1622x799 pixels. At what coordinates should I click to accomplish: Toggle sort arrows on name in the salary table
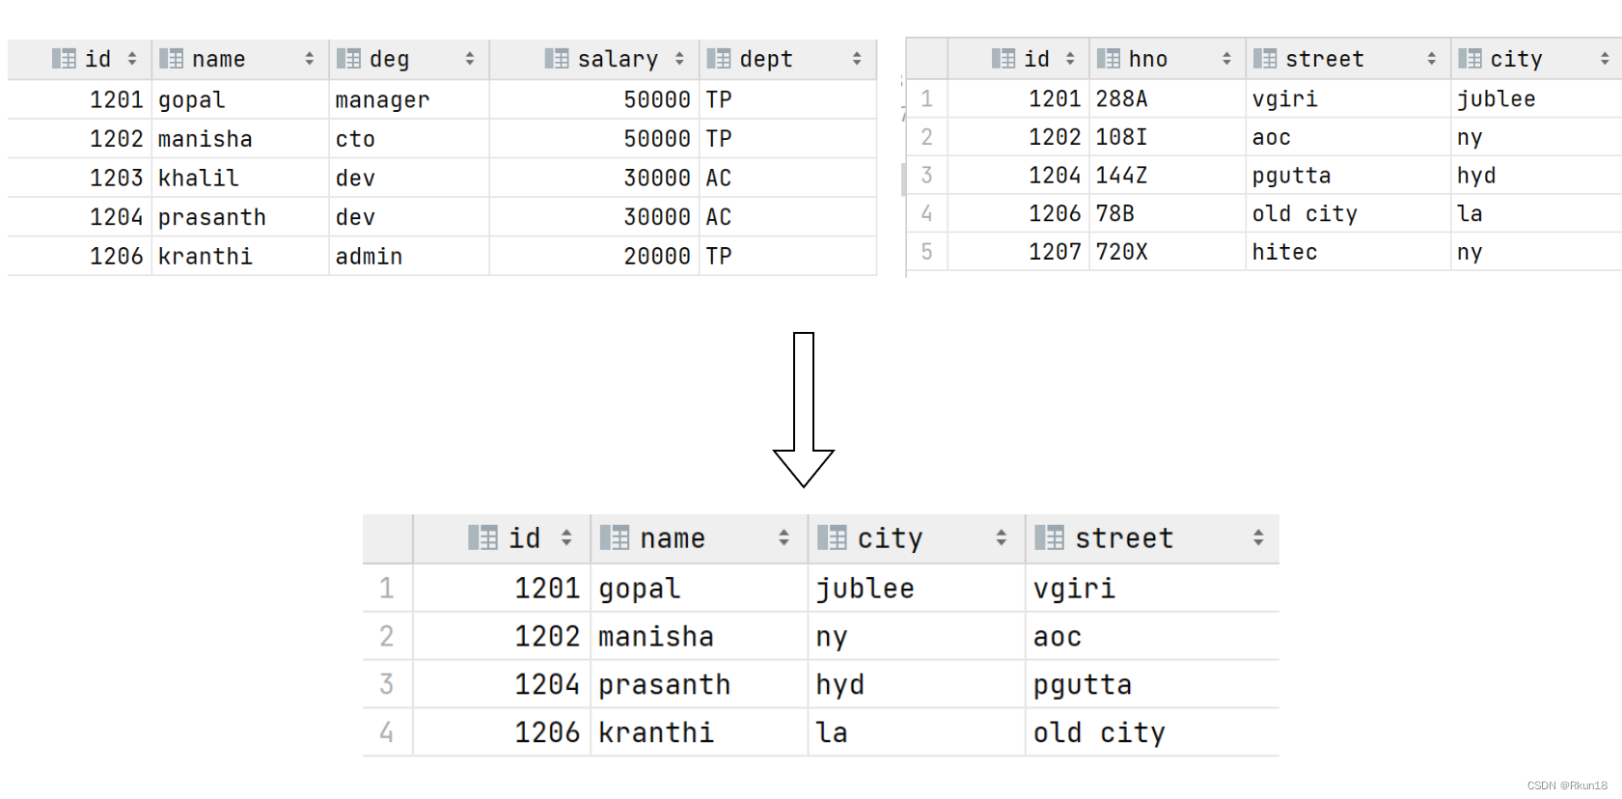coord(310,59)
